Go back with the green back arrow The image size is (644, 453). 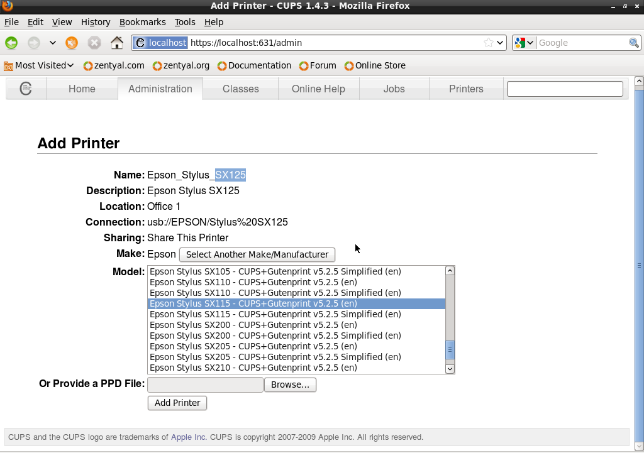pos(11,43)
